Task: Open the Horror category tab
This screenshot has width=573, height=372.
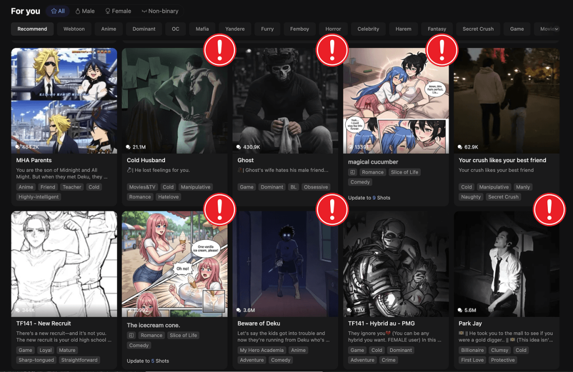Action: pos(333,29)
